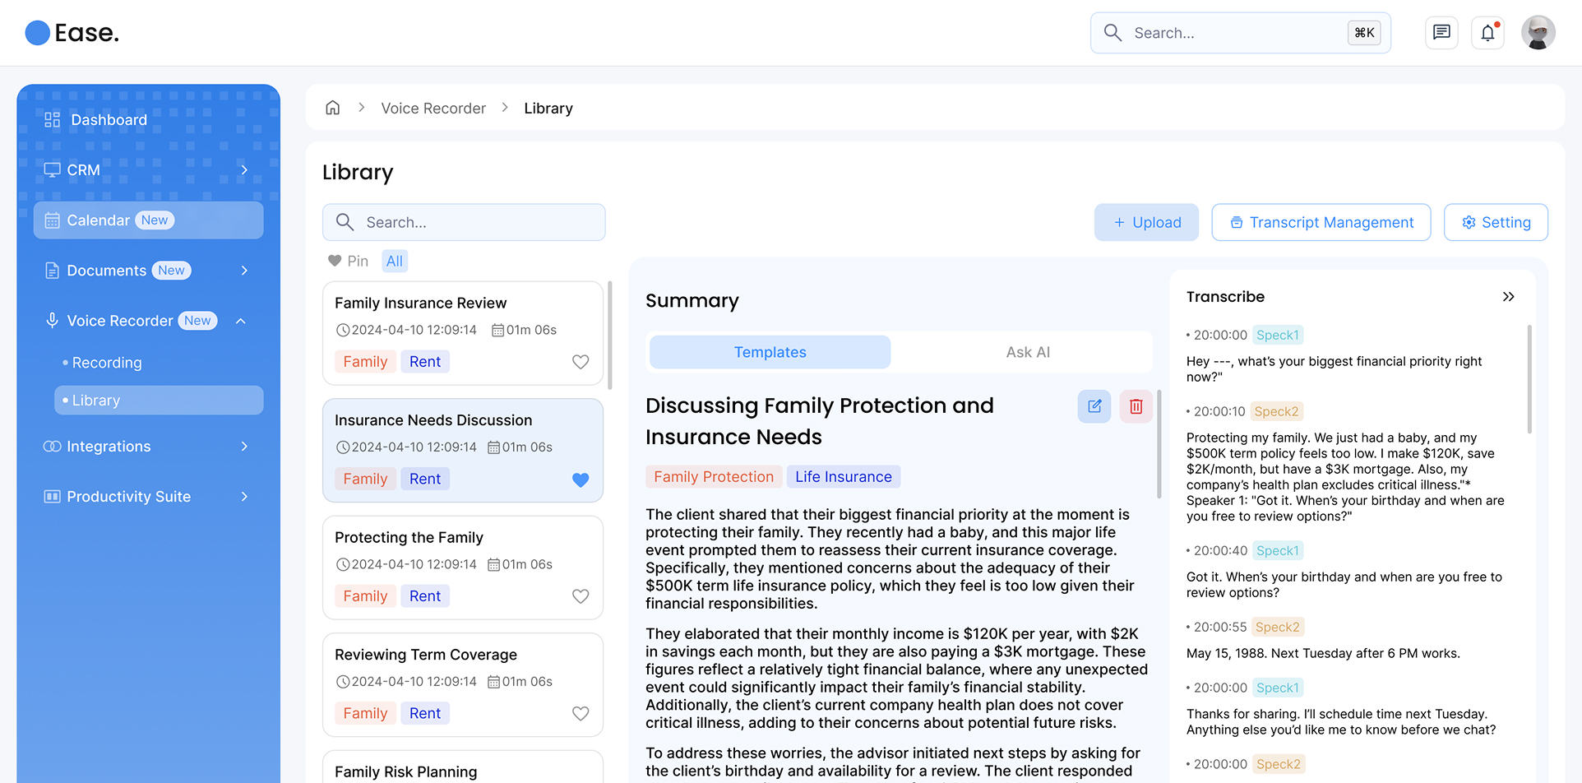This screenshot has height=783, width=1582.
Task: Select the All filter chip
Action: coord(395,261)
